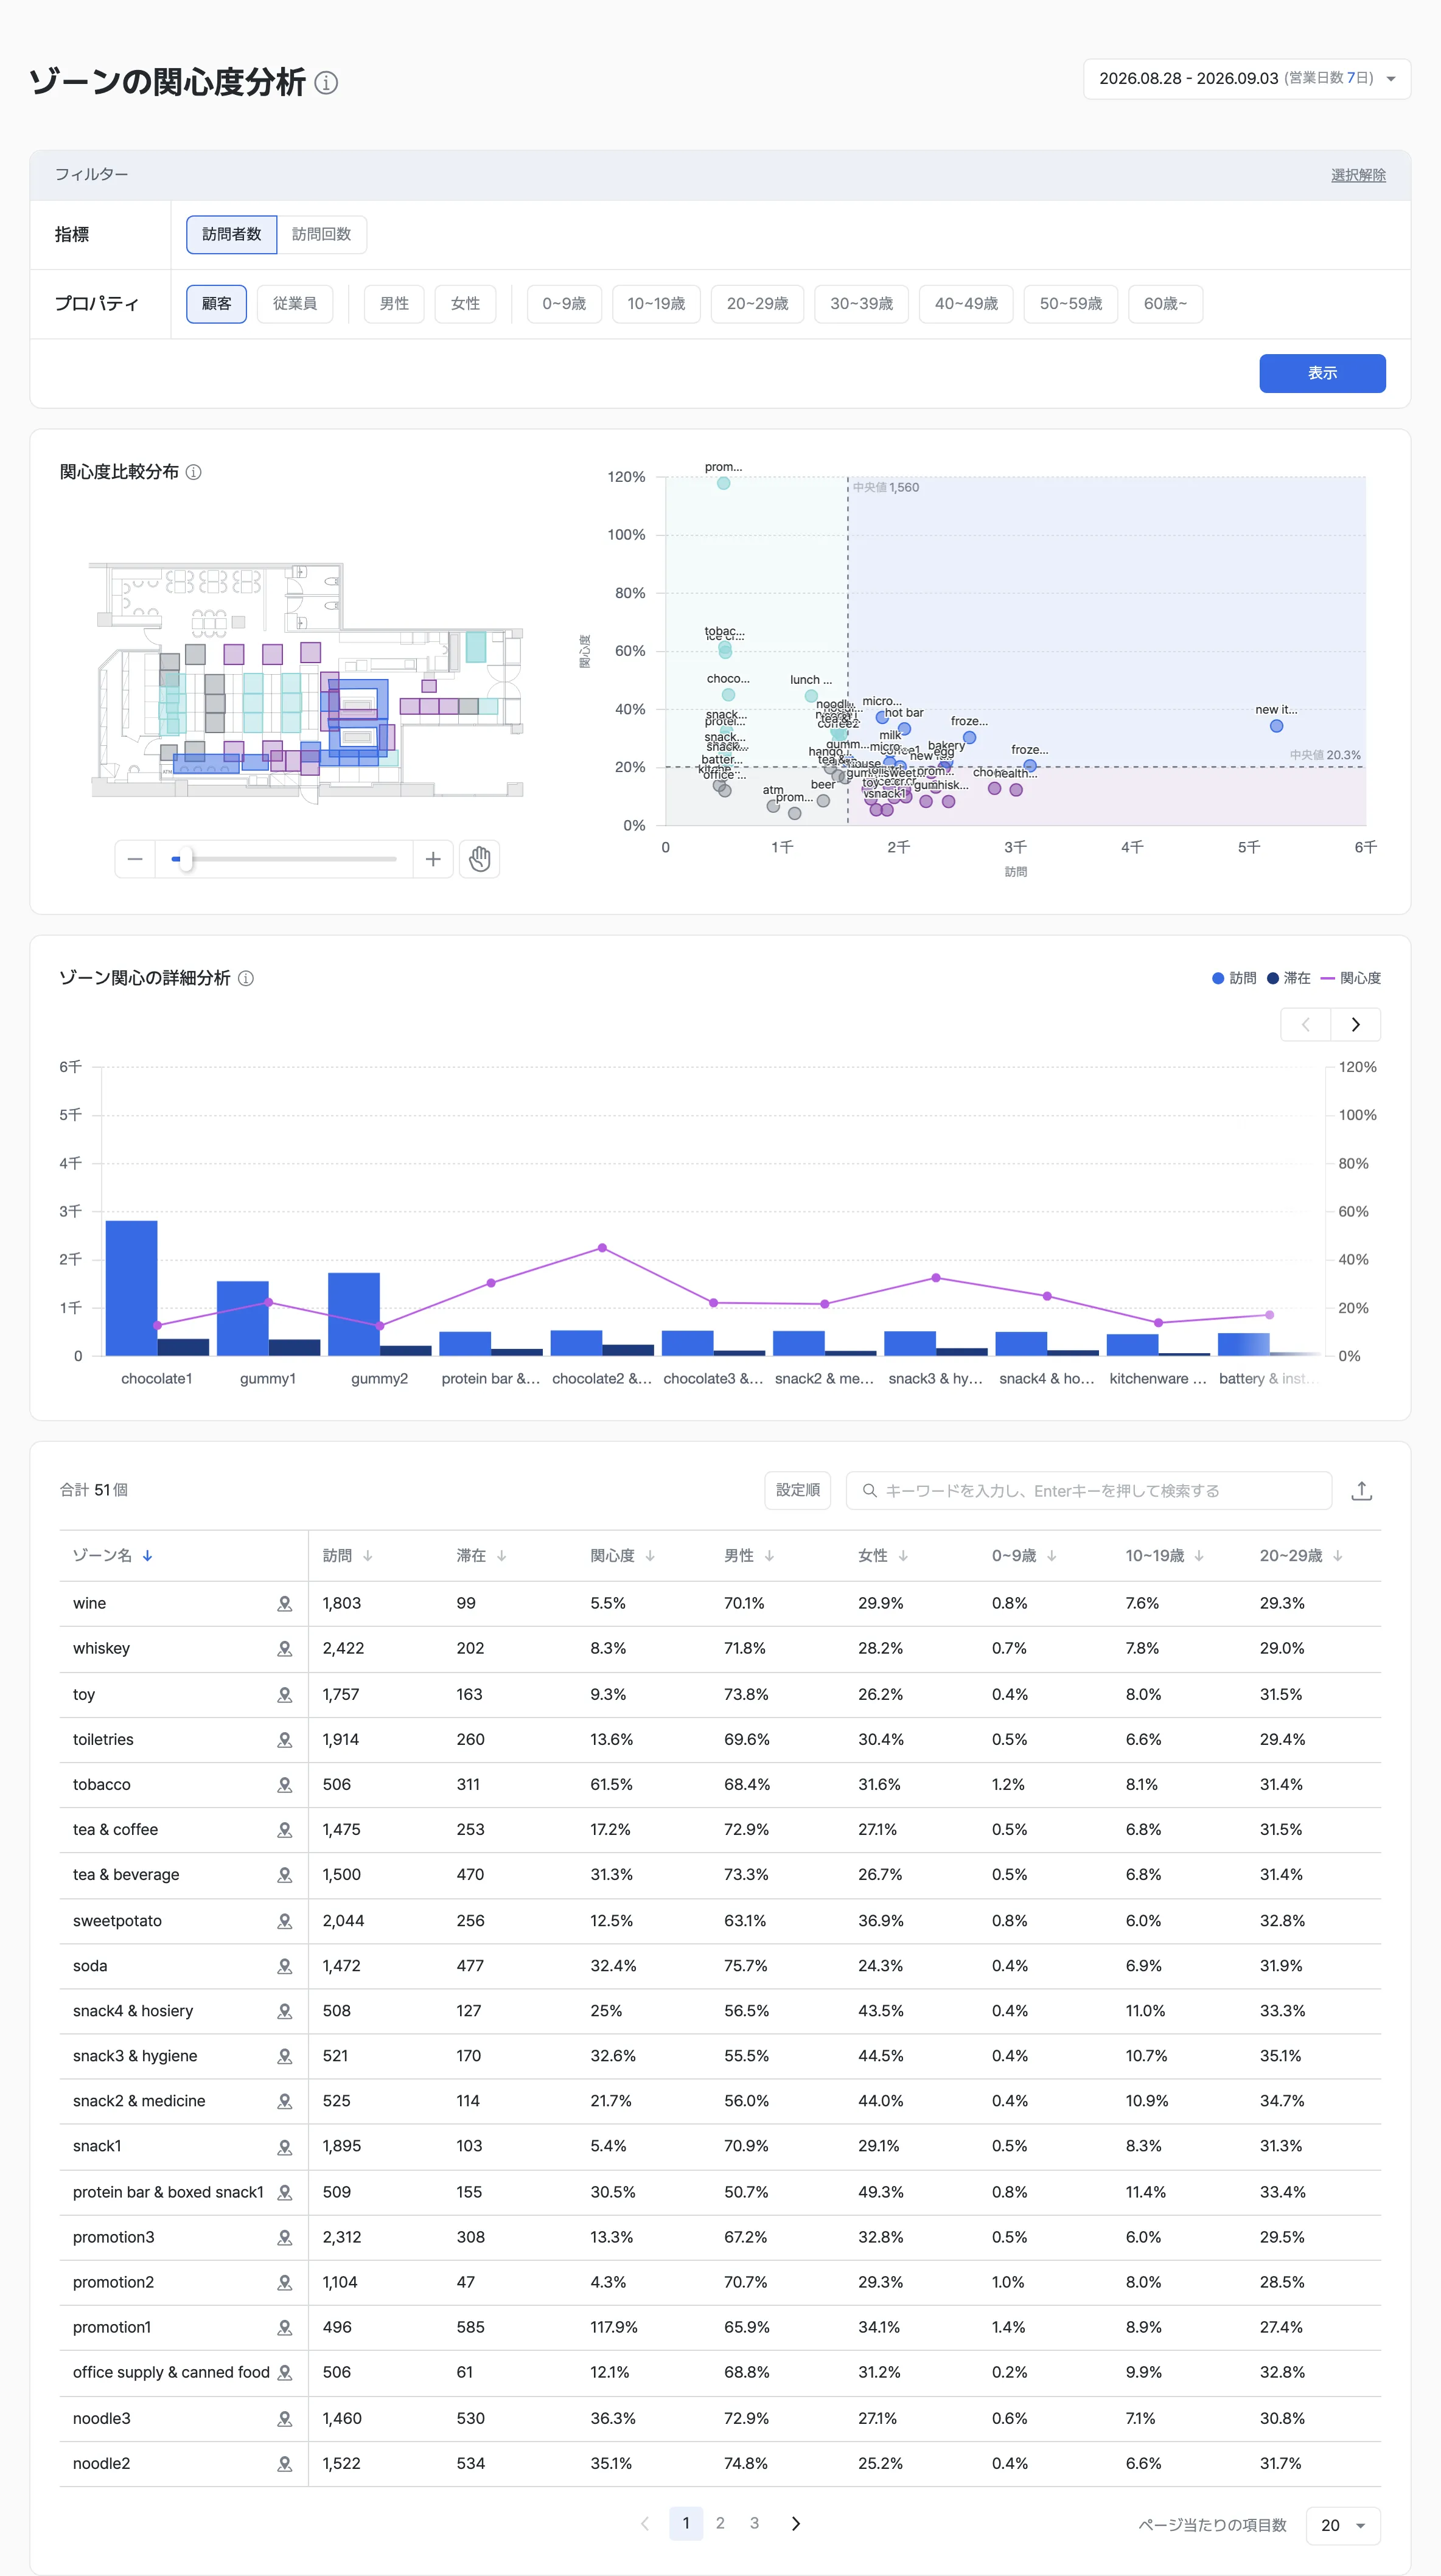This screenshot has width=1441, height=2576.
Task: Open items-per-page dropdown showing 20
Action: tap(1343, 2526)
